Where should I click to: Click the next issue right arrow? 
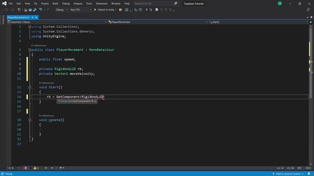click(52, 168)
